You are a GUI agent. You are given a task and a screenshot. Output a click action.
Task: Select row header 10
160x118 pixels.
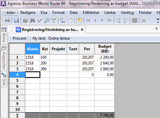pyautogui.click(x=17, y=110)
